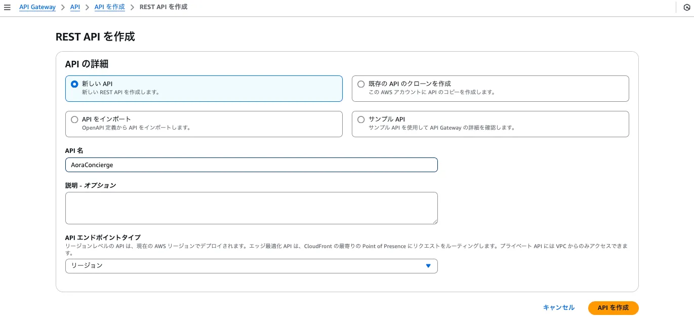Go to the API breadcrumb link
Image resolution: width=694 pixels, height=319 pixels.
pos(75,7)
